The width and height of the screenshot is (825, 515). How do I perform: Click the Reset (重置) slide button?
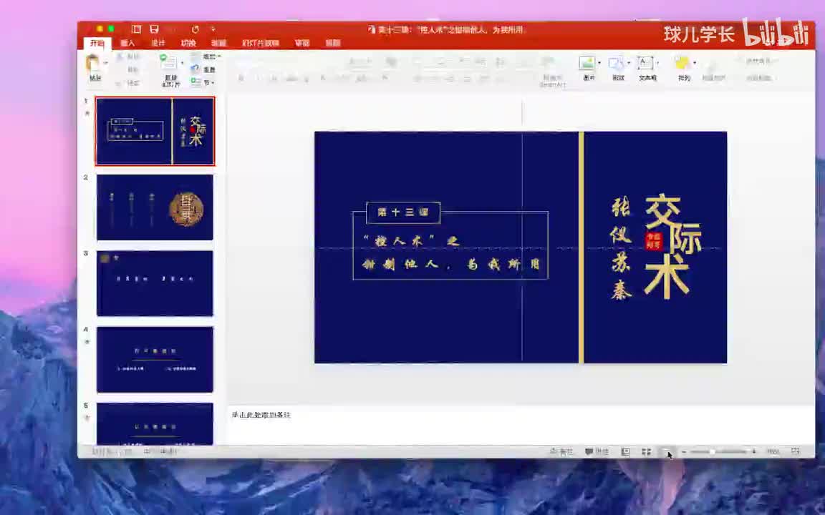(203, 69)
